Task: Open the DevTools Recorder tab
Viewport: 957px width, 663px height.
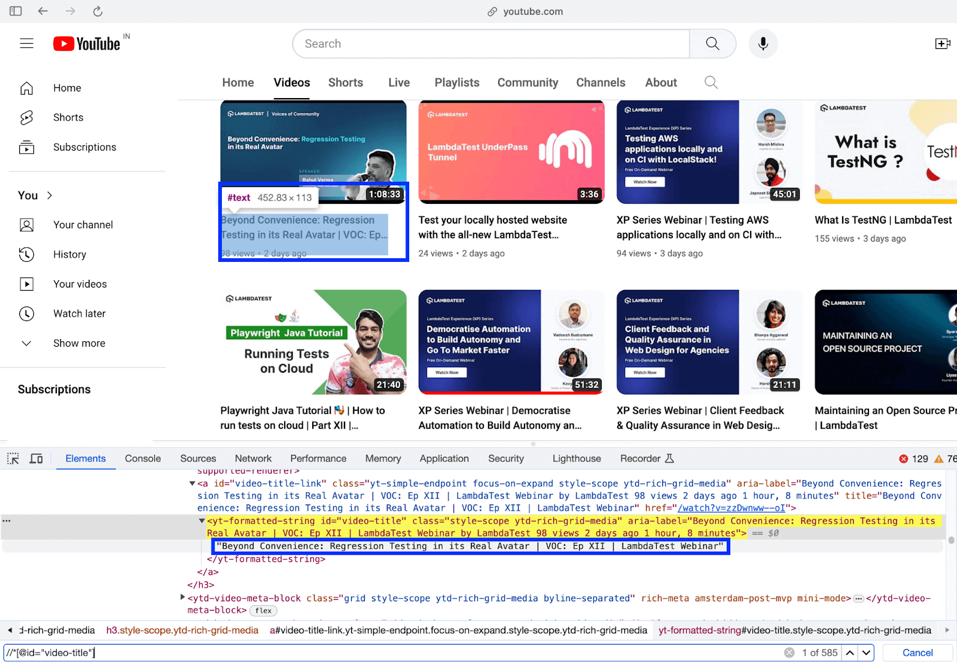Action: point(647,459)
